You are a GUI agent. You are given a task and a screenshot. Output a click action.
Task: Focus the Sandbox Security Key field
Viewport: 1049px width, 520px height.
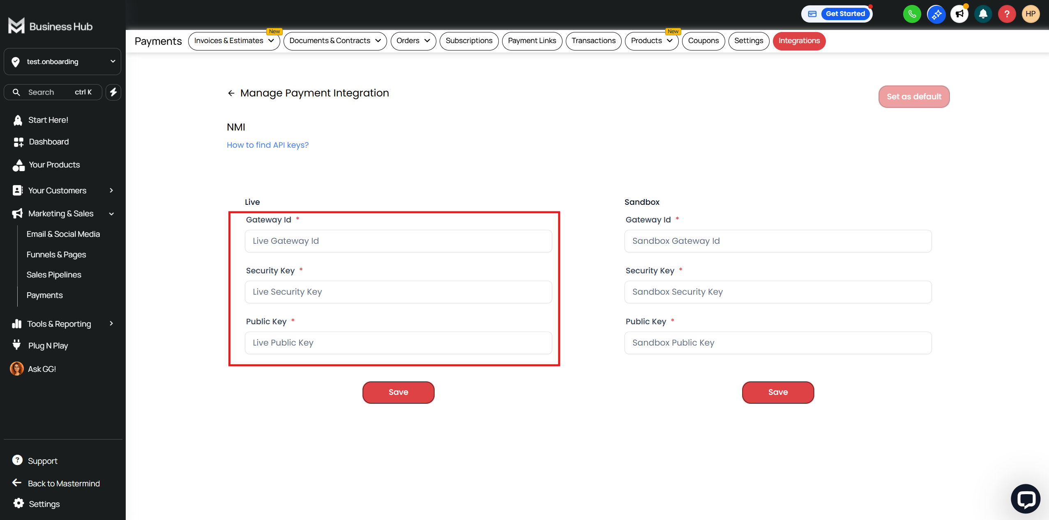pyautogui.click(x=778, y=292)
